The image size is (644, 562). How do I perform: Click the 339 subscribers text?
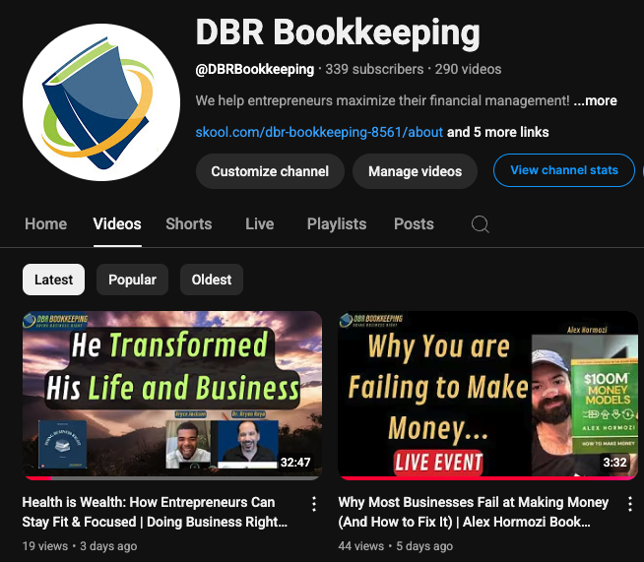click(374, 69)
